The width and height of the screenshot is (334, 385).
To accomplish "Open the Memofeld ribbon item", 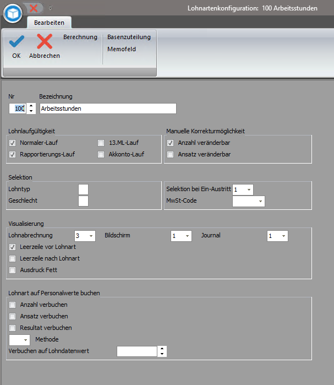I will tap(122, 49).
